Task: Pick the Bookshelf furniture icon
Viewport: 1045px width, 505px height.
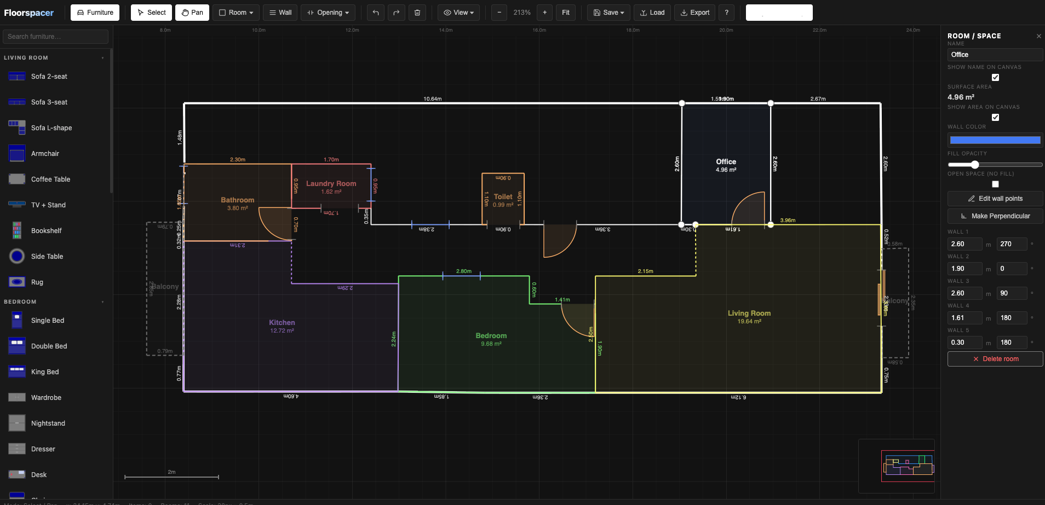Action: [17, 230]
